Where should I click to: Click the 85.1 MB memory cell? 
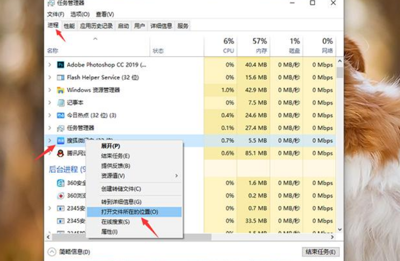coord(254,153)
